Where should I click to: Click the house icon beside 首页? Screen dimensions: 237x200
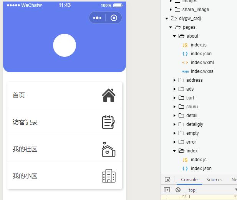pos(109,95)
